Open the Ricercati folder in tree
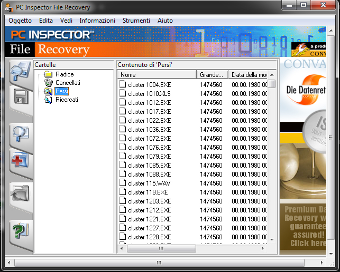The width and height of the screenshot is (340, 272). 67,100
